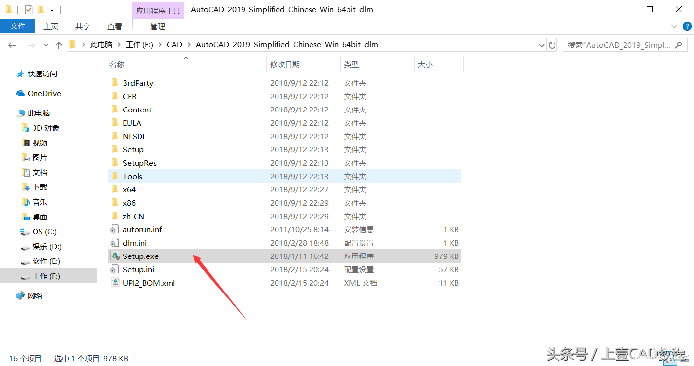The width and height of the screenshot is (694, 366).
Task: Open the quick access toolbar dropdown
Action: pos(52,10)
